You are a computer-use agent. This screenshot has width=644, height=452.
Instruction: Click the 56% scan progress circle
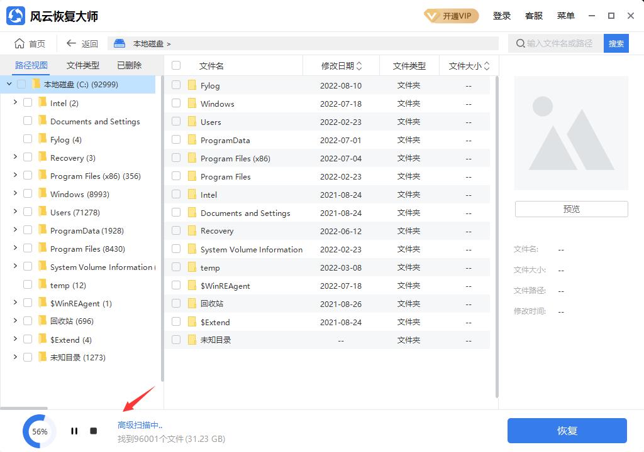[x=39, y=431]
